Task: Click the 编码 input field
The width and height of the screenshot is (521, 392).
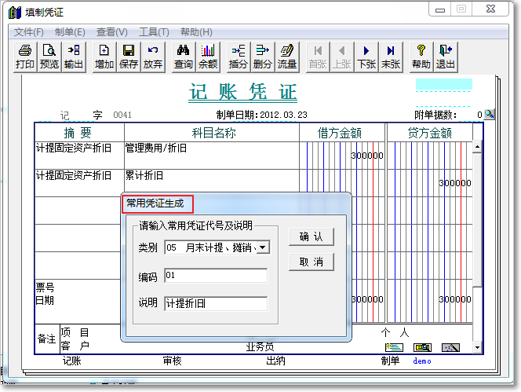Action: (x=216, y=276)
